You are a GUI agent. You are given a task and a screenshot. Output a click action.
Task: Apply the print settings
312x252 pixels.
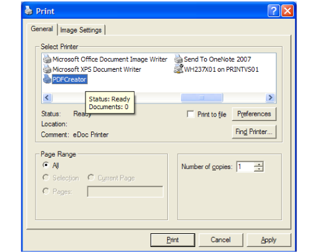click(x=269, y=240)
